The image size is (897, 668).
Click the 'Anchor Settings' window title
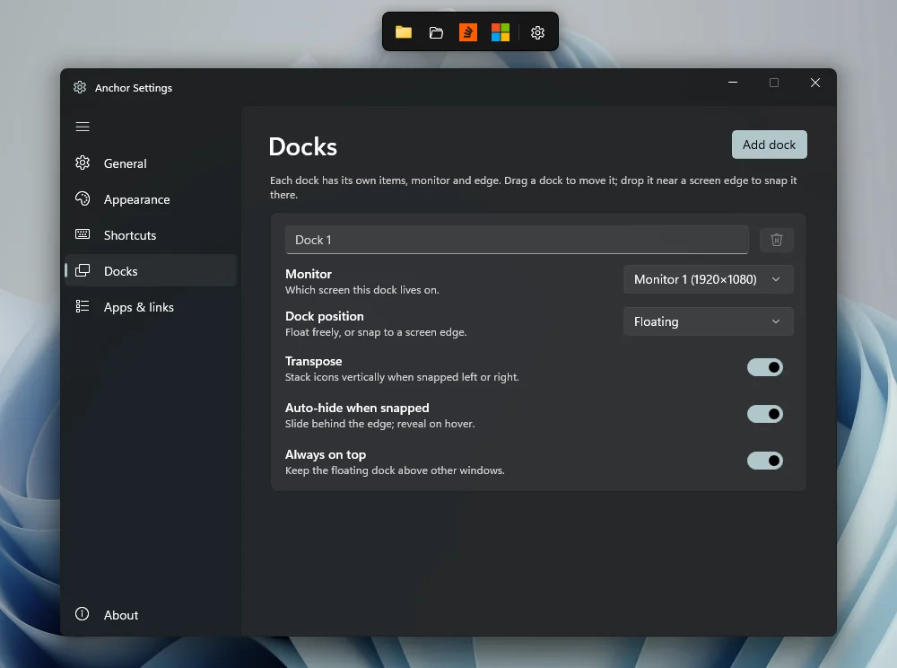click(134, 88)
